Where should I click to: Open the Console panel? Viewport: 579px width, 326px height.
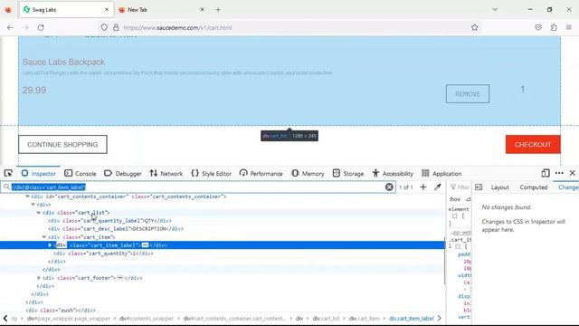(81, 173)
